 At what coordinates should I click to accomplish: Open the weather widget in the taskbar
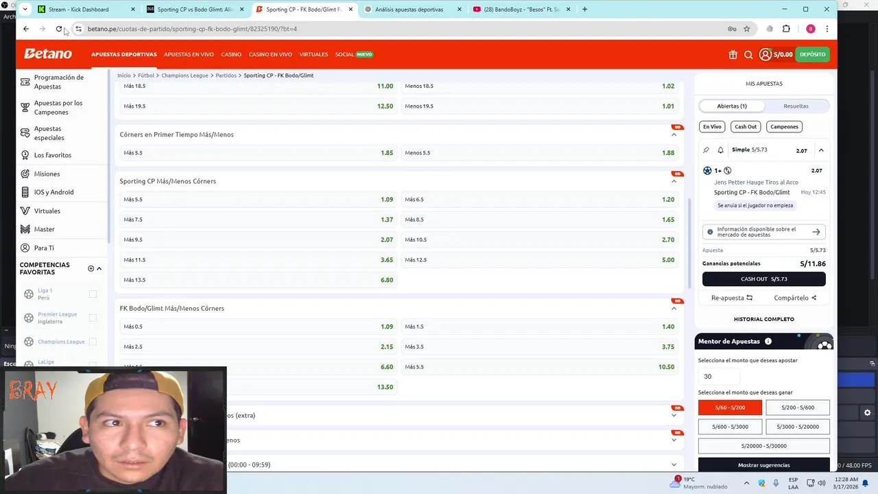(698, 483)
